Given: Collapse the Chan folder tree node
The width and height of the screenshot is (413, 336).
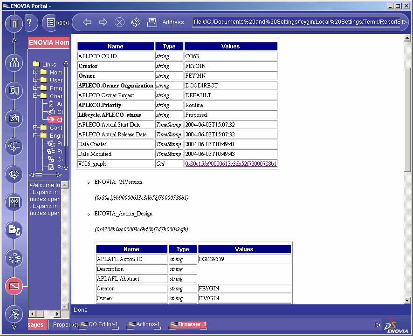Looking at the screenshot, I should pos(35,96).
